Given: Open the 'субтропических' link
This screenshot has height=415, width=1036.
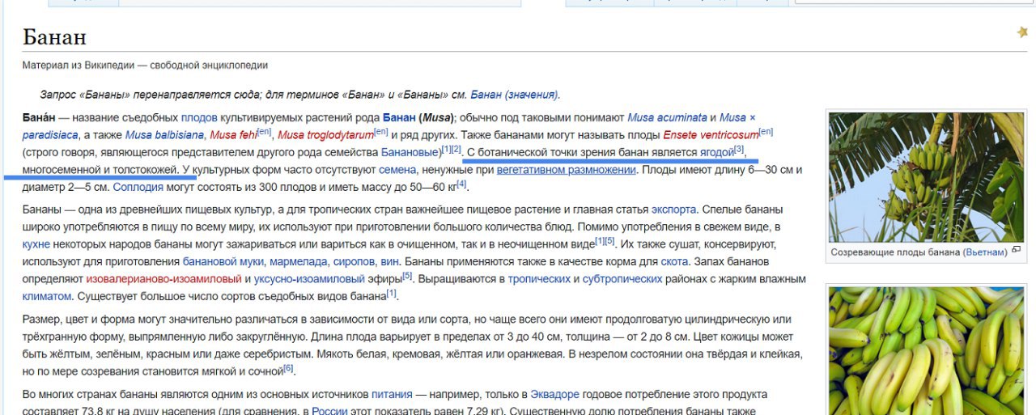Looking at the screenshot, I should 622,279.
